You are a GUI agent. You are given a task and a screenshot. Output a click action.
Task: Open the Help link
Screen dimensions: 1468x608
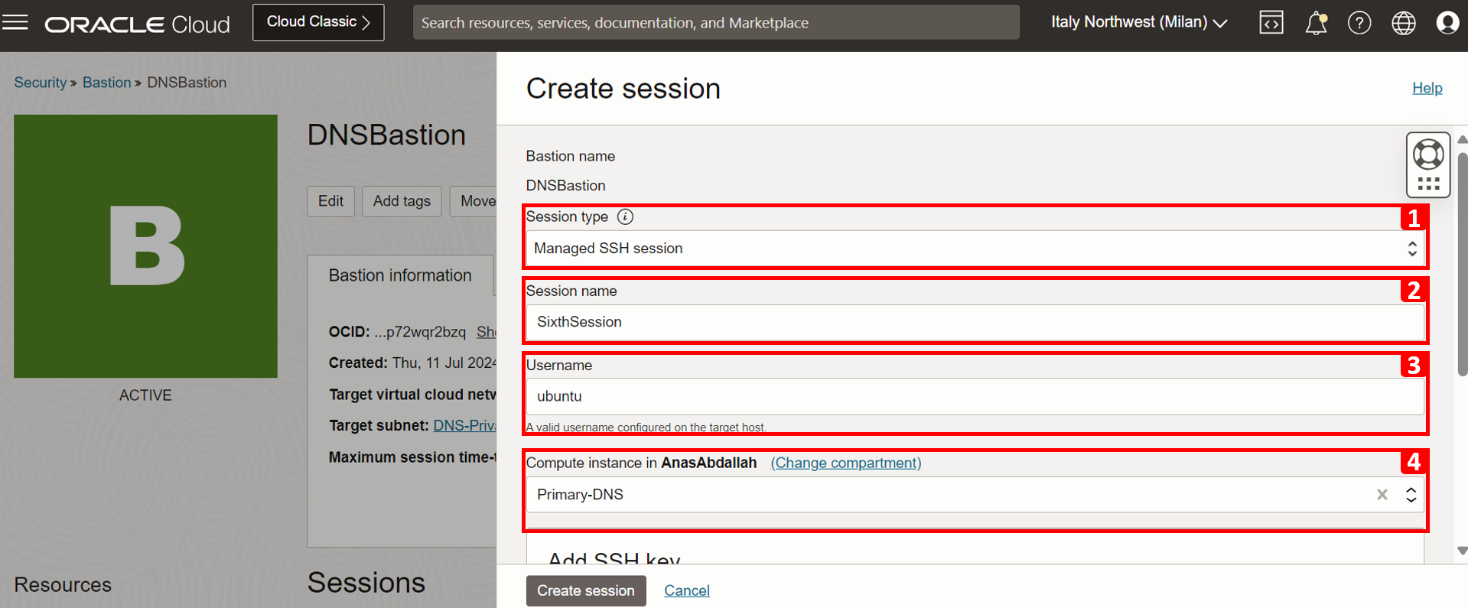click(x=1427, y=88)
